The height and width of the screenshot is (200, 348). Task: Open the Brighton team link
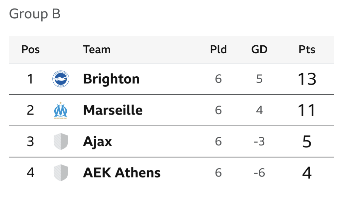(112, 79)
